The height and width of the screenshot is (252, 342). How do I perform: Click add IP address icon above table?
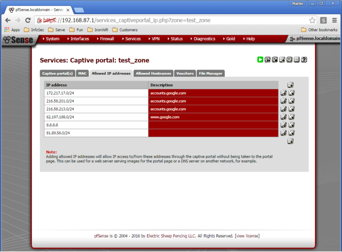tap(290, 85)
